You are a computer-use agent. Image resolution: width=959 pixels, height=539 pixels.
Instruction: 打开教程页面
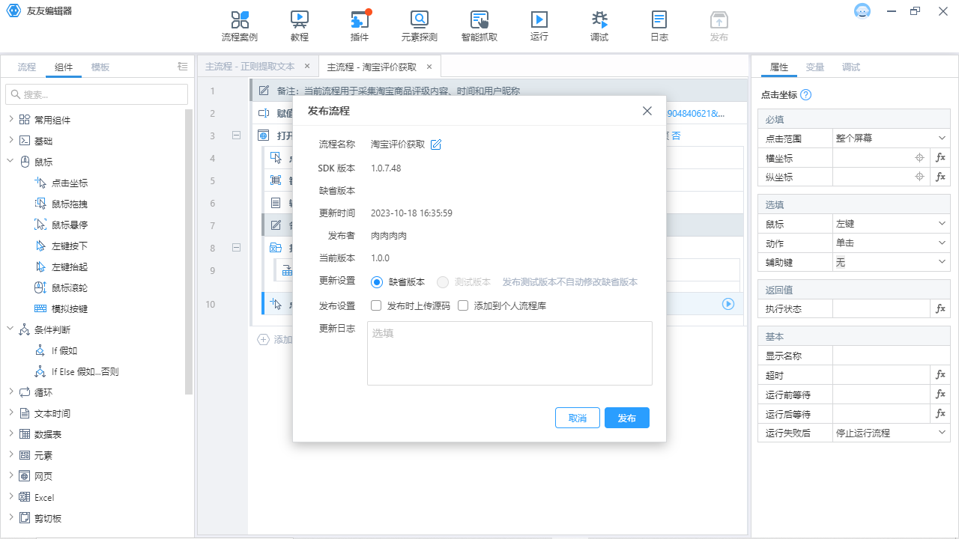point(299,25)
